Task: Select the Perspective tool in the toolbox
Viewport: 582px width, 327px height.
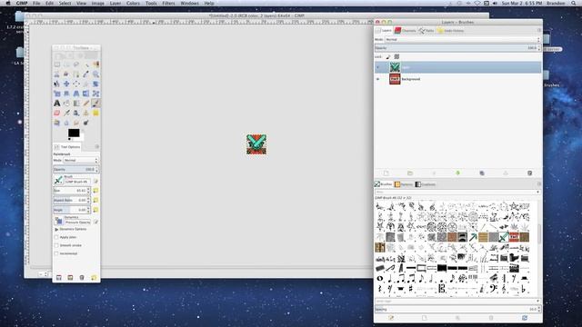Action: tap(76, 94)
